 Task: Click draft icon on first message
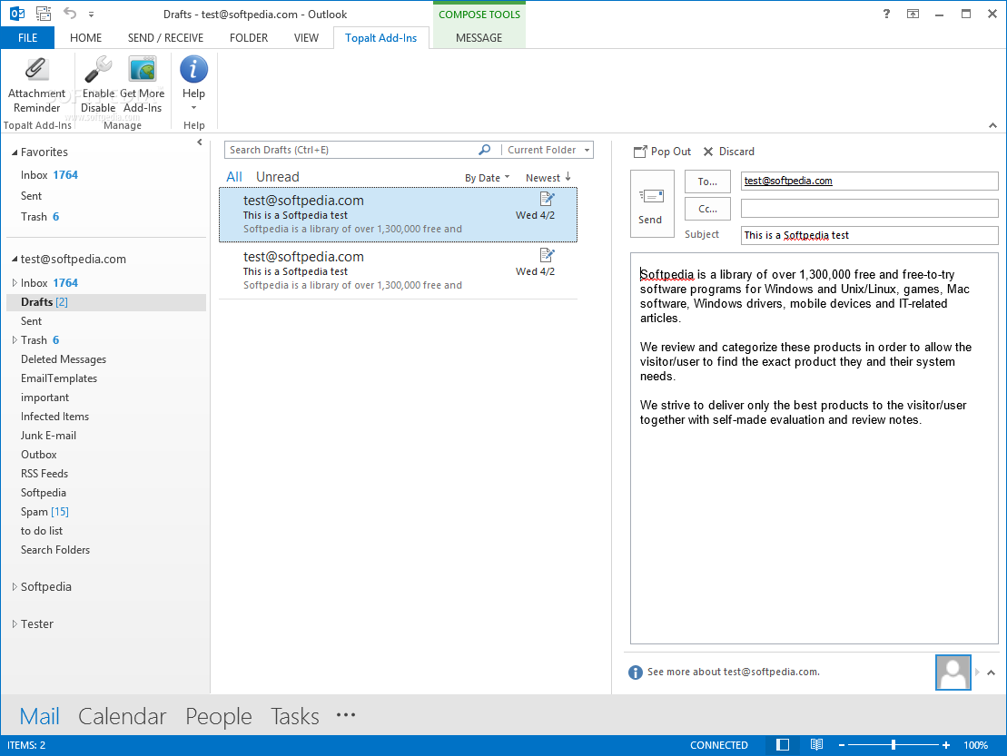pos(547,199)
